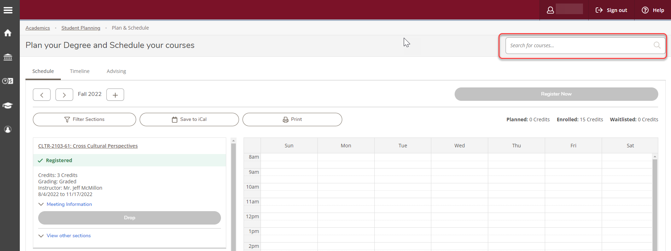Image resolution: width=671 pixels, height=251 pixels.
Task: Go to the next term
Action: click(64, 95)
